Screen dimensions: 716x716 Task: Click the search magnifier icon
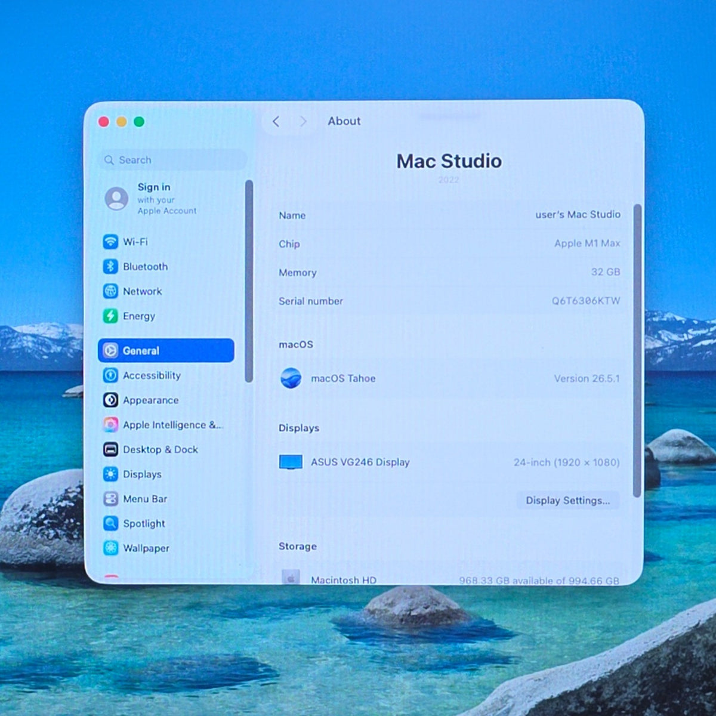[109, 160]
